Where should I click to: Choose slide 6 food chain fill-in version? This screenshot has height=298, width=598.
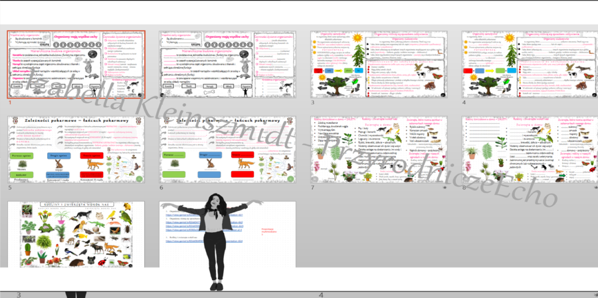(227, 150)
